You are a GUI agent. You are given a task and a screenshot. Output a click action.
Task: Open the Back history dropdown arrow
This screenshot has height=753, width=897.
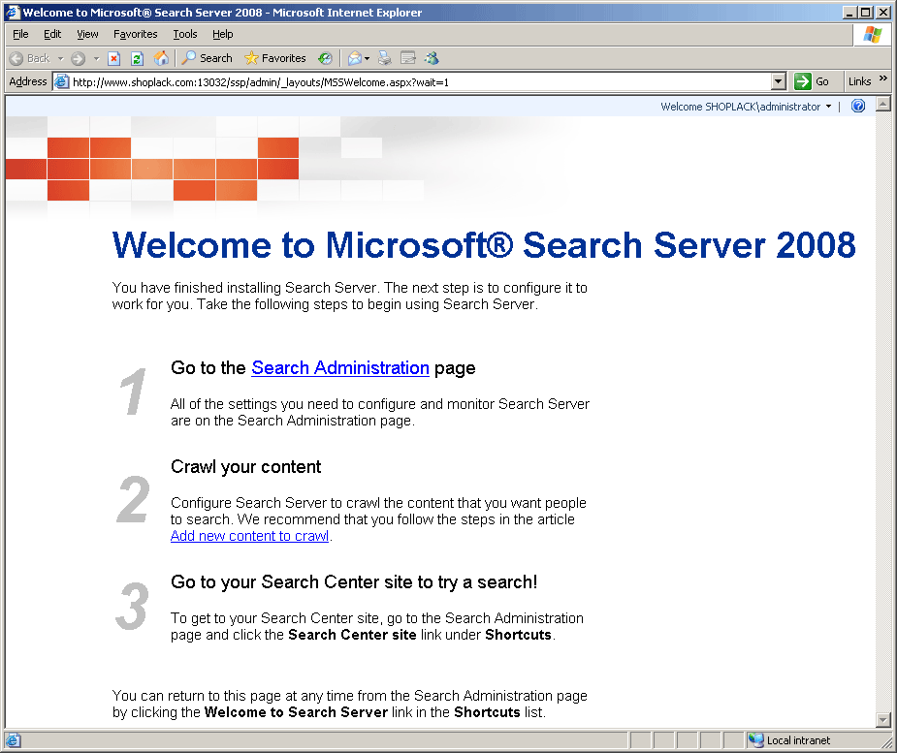coord(61,58)
